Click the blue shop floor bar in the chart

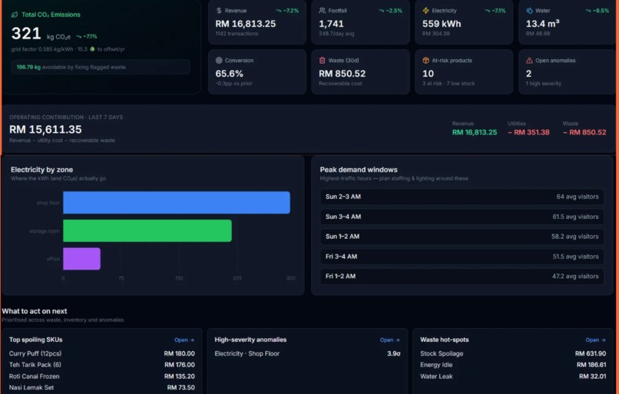[177, 203]
